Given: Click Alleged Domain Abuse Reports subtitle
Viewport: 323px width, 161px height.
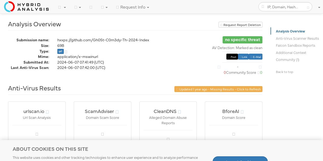Looking at the screenshot, I should click(168, 120).
